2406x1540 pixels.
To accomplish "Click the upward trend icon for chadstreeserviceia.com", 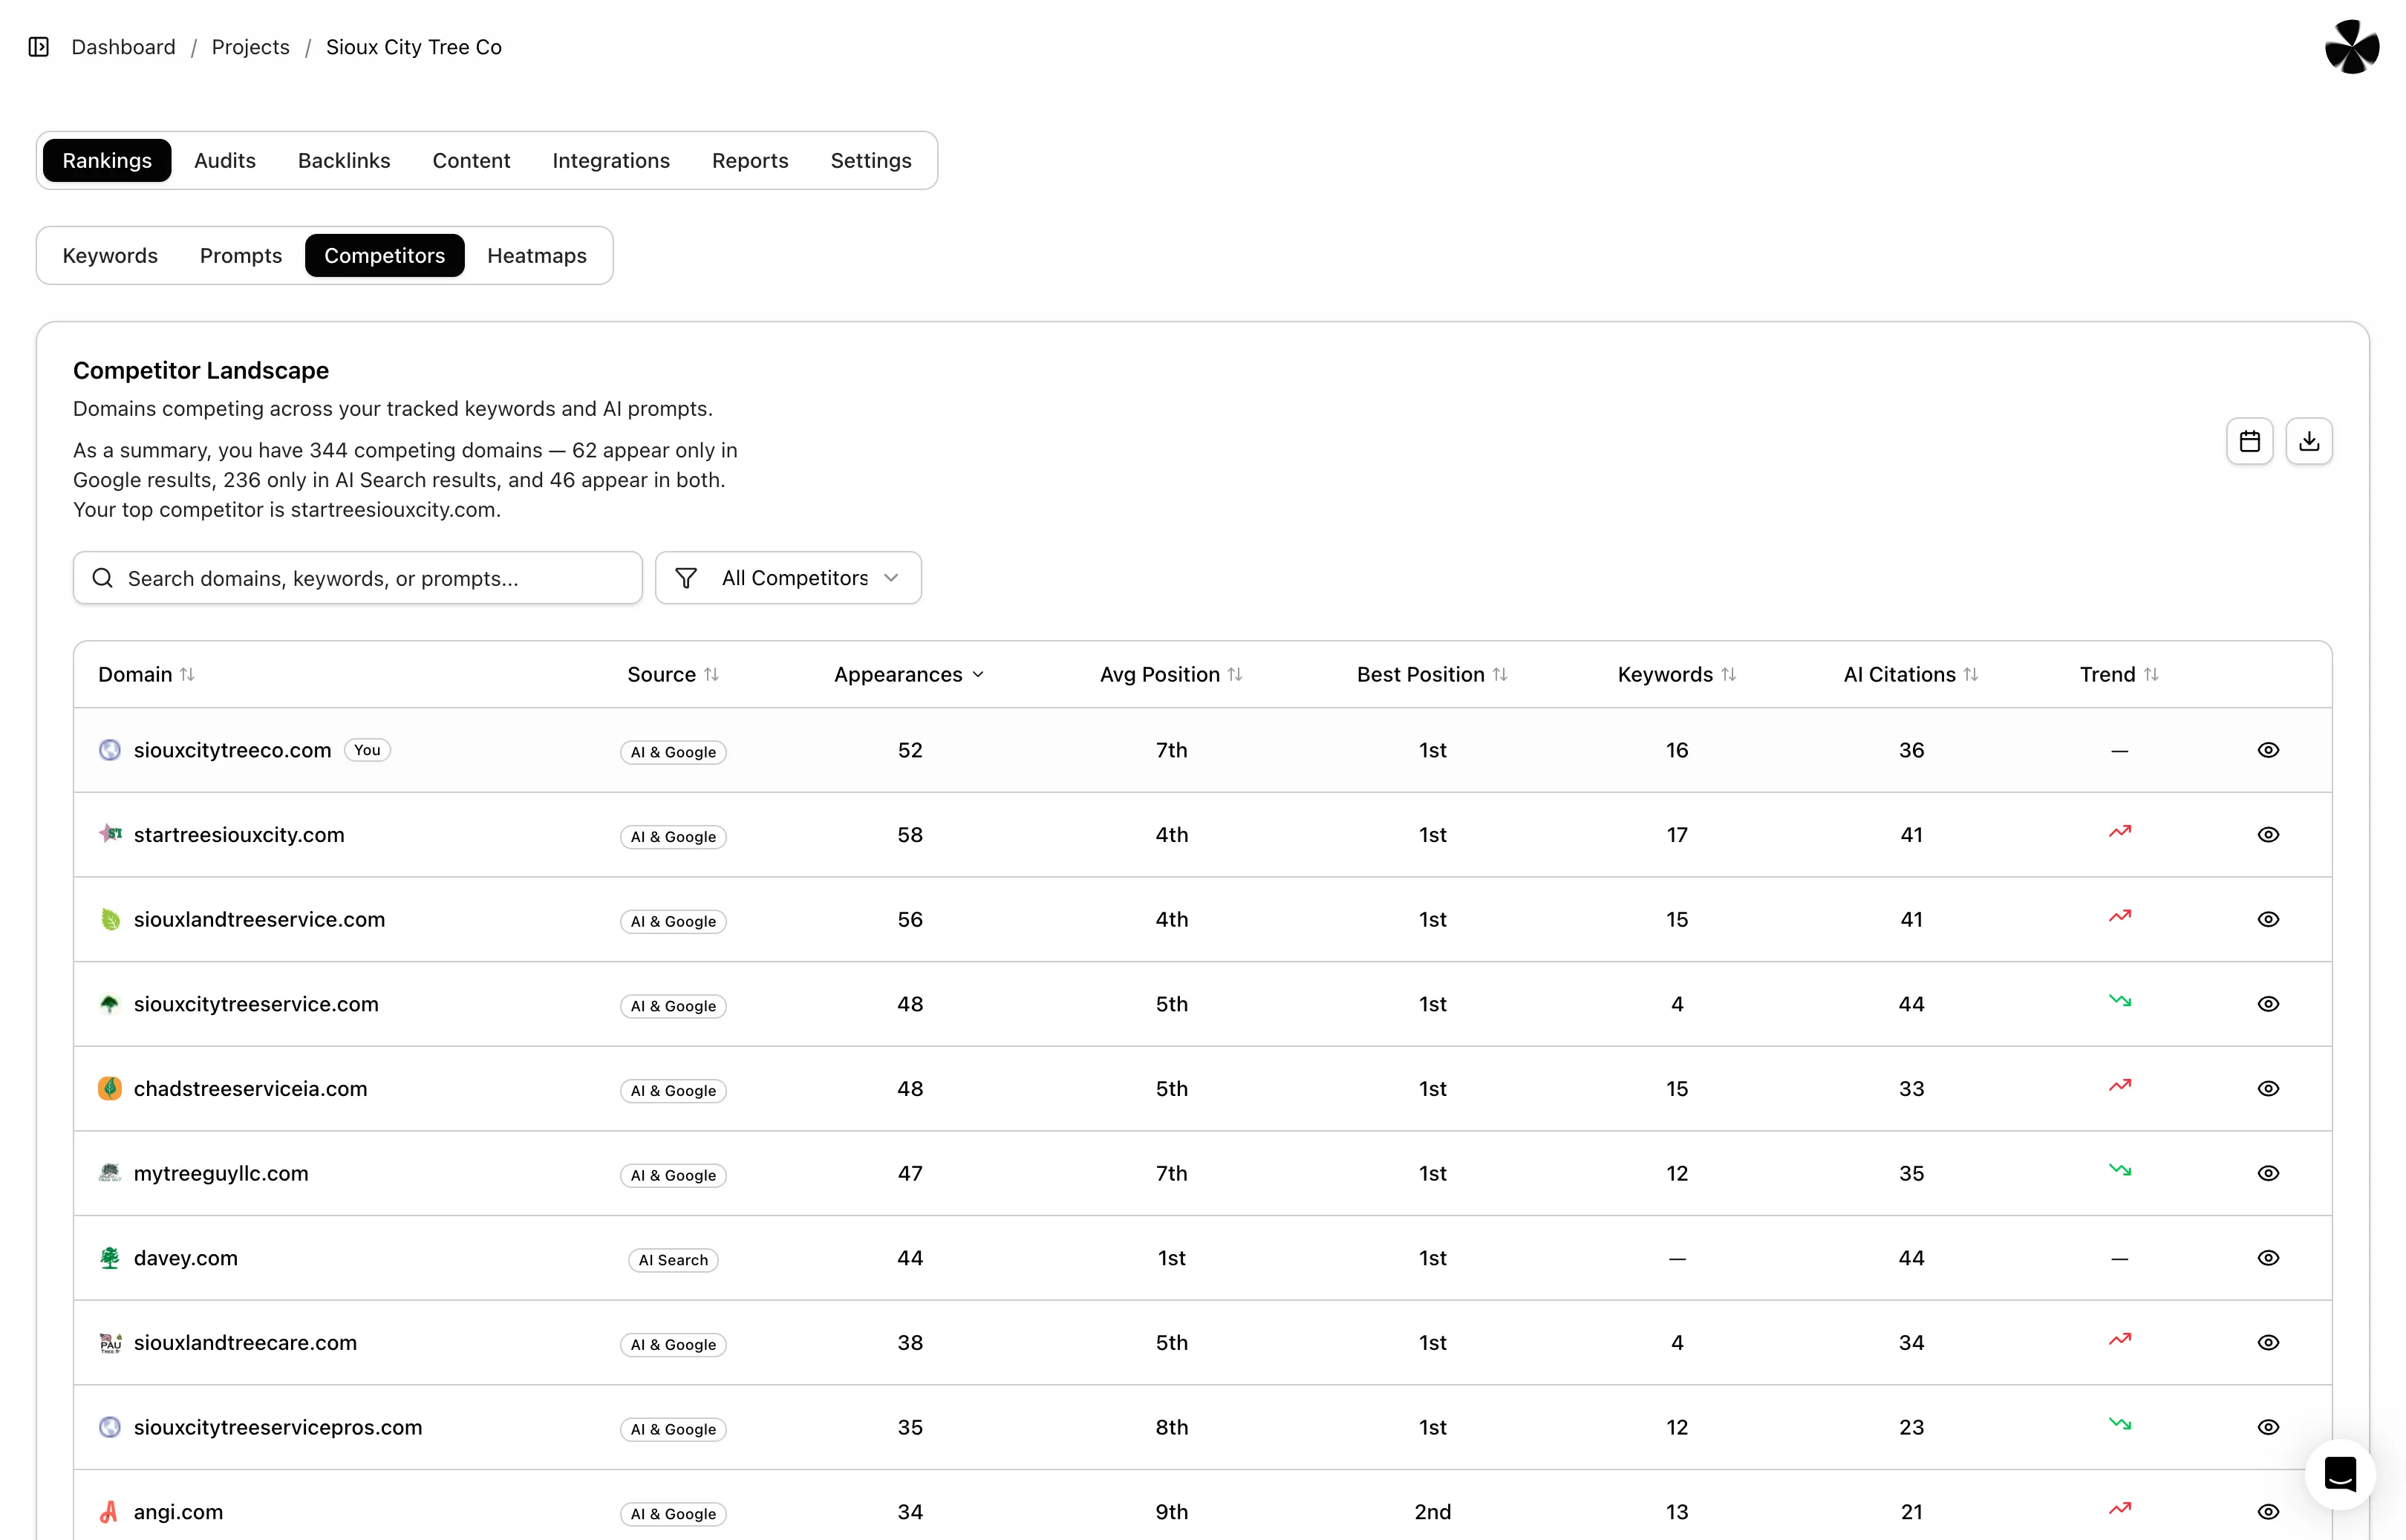I will click(x=2119, y=1086).
